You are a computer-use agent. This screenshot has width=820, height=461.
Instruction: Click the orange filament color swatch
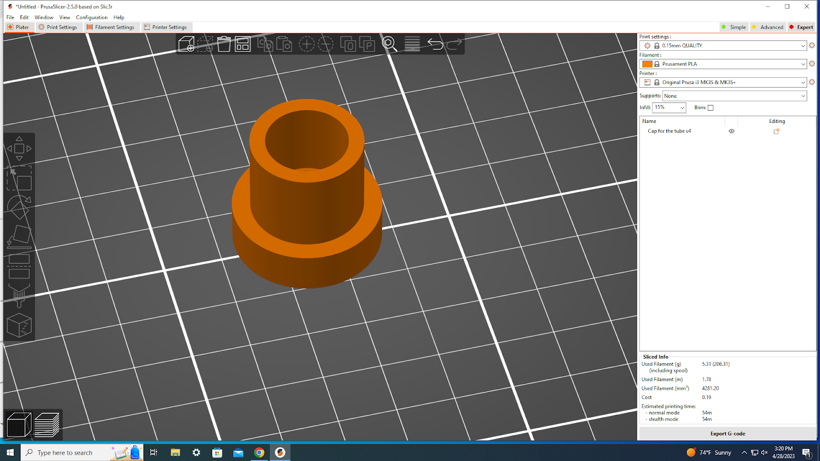(x=647, y=64)
